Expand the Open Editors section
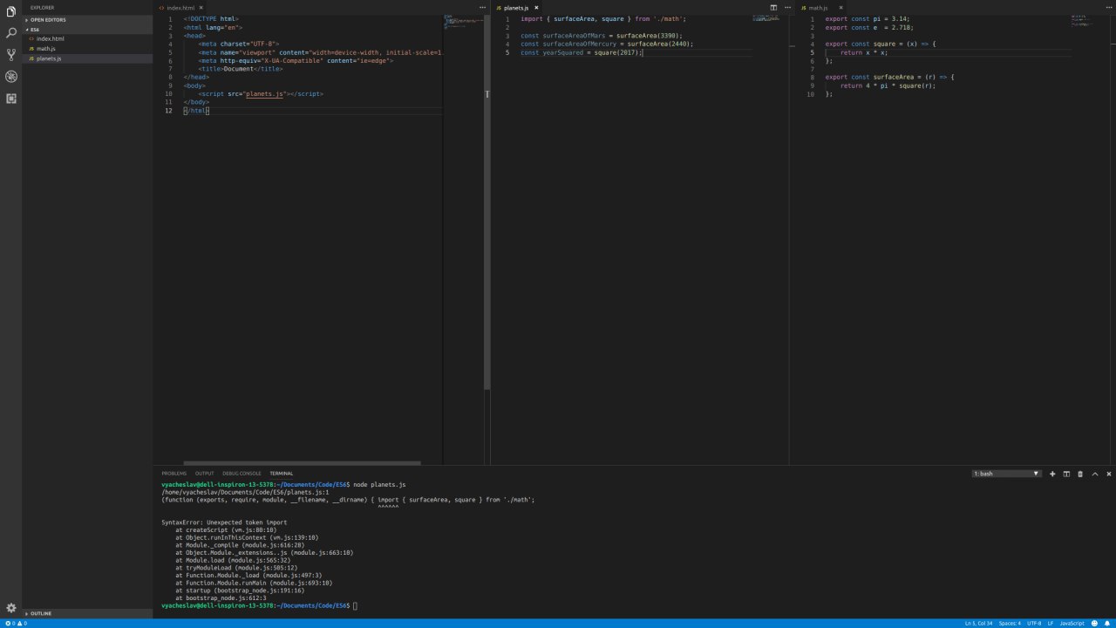The width and height of the screenshot is (1116, 628). pos(87,19)
